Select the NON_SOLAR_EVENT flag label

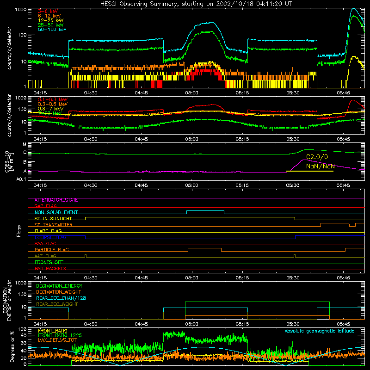(x=56, y=212)
